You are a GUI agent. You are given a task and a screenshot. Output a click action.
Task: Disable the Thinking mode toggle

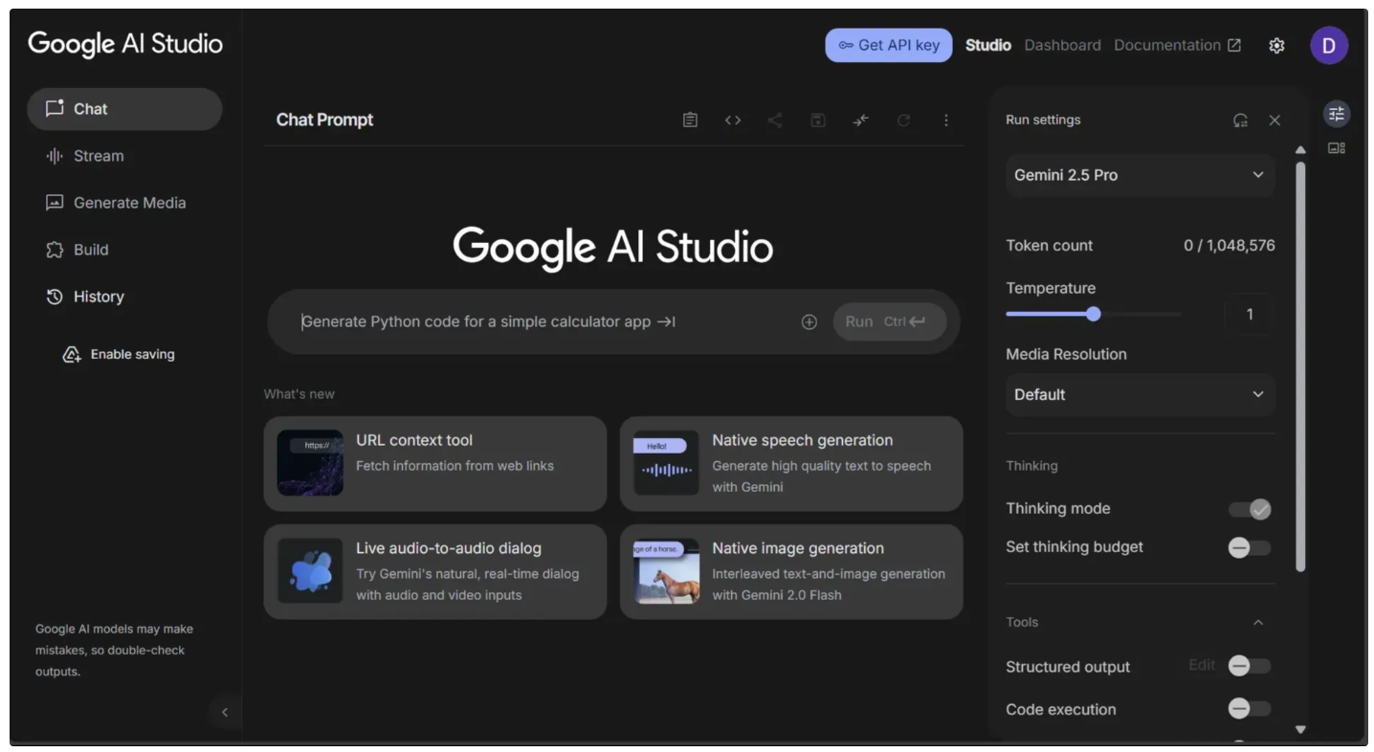click(x=1250, y=510)
